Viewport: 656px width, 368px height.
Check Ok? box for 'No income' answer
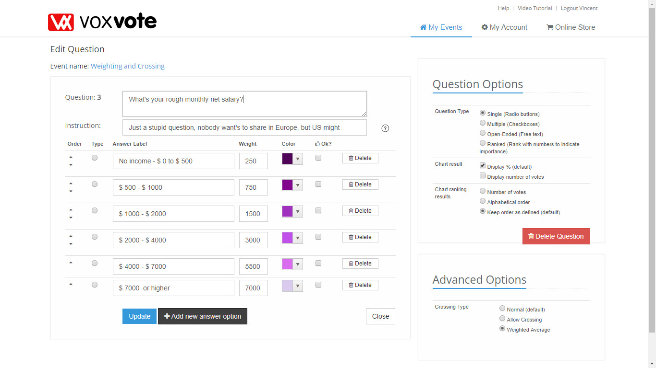click(x=318, y=158)
